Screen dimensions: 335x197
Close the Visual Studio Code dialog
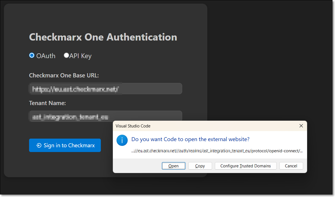301,126
